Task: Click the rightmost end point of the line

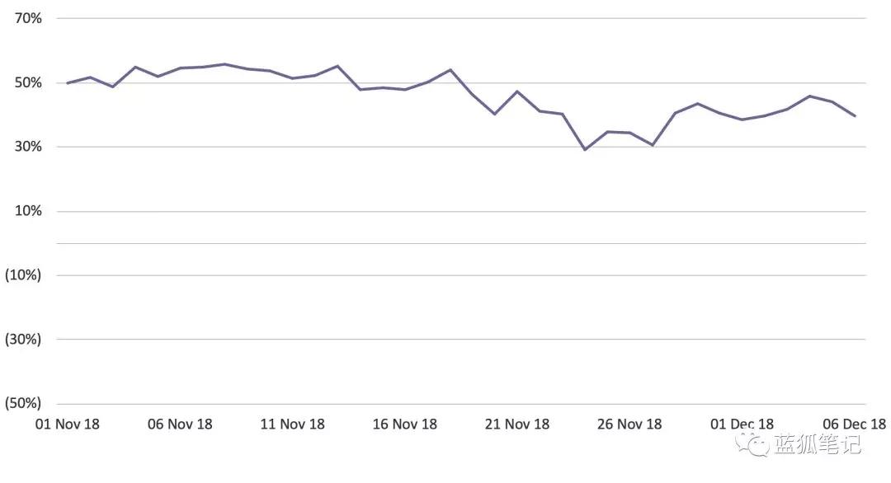Action: [855, 116]
